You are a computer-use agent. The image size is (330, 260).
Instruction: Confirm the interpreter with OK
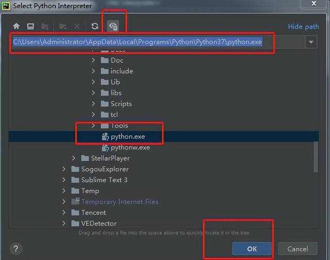(252, 249)
